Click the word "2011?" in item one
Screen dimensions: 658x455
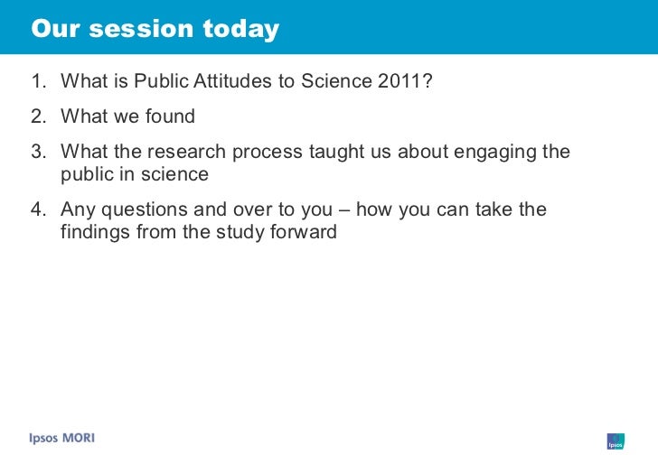(405, 81)
